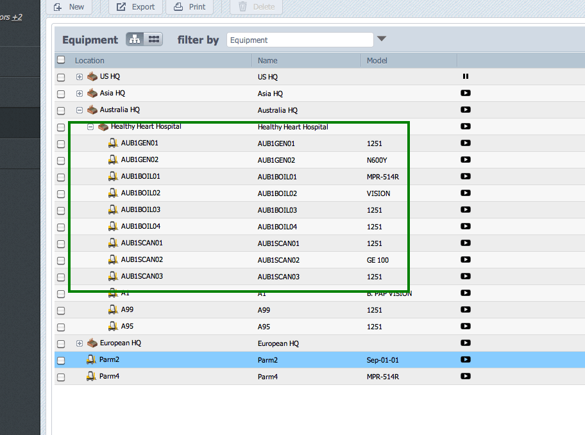Image resolution: width=585 pixels, height=435 pixels.
Task: Click the play icon on the Parm2 row
Action: [465, 359]
